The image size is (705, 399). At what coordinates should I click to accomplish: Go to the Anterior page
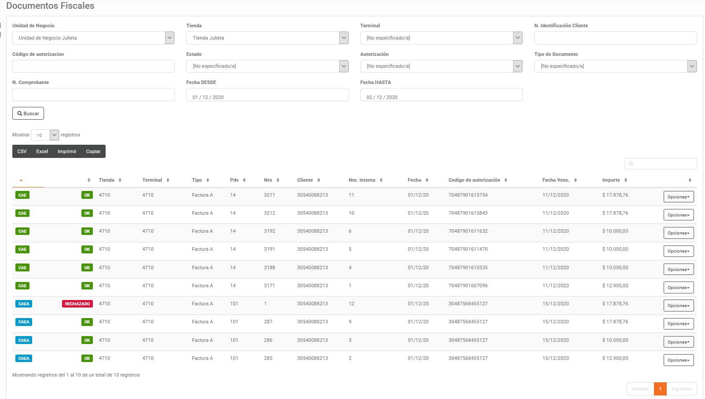pos(640,389)
